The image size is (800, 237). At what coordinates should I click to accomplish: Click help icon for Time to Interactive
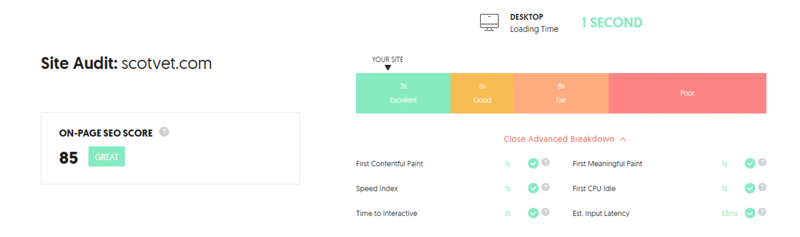(x=545, y=212)
